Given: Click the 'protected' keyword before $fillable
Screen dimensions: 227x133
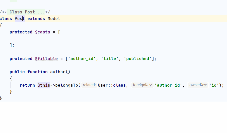Looking at the screenshot, I should pyautogui.click(x=21, y=59).
